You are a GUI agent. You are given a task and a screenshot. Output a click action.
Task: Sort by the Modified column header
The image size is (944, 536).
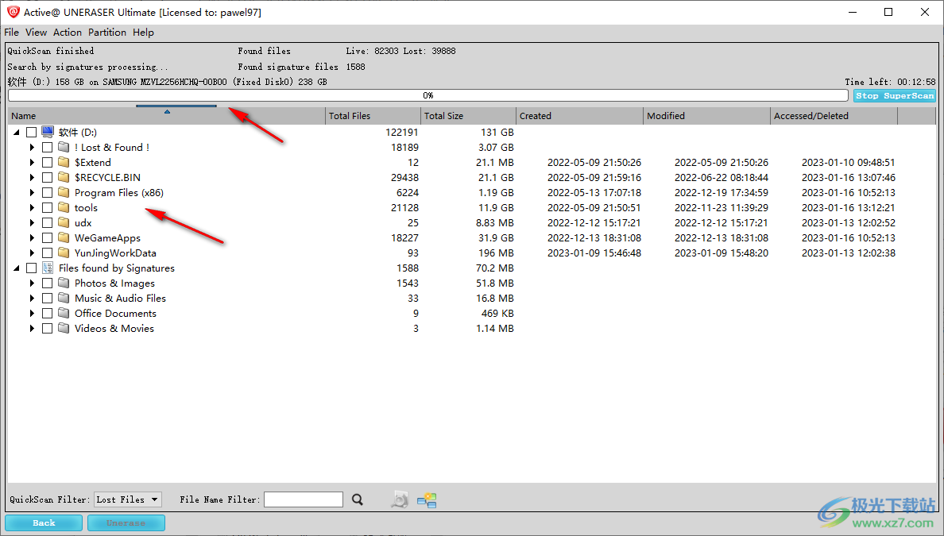point(706,116)
